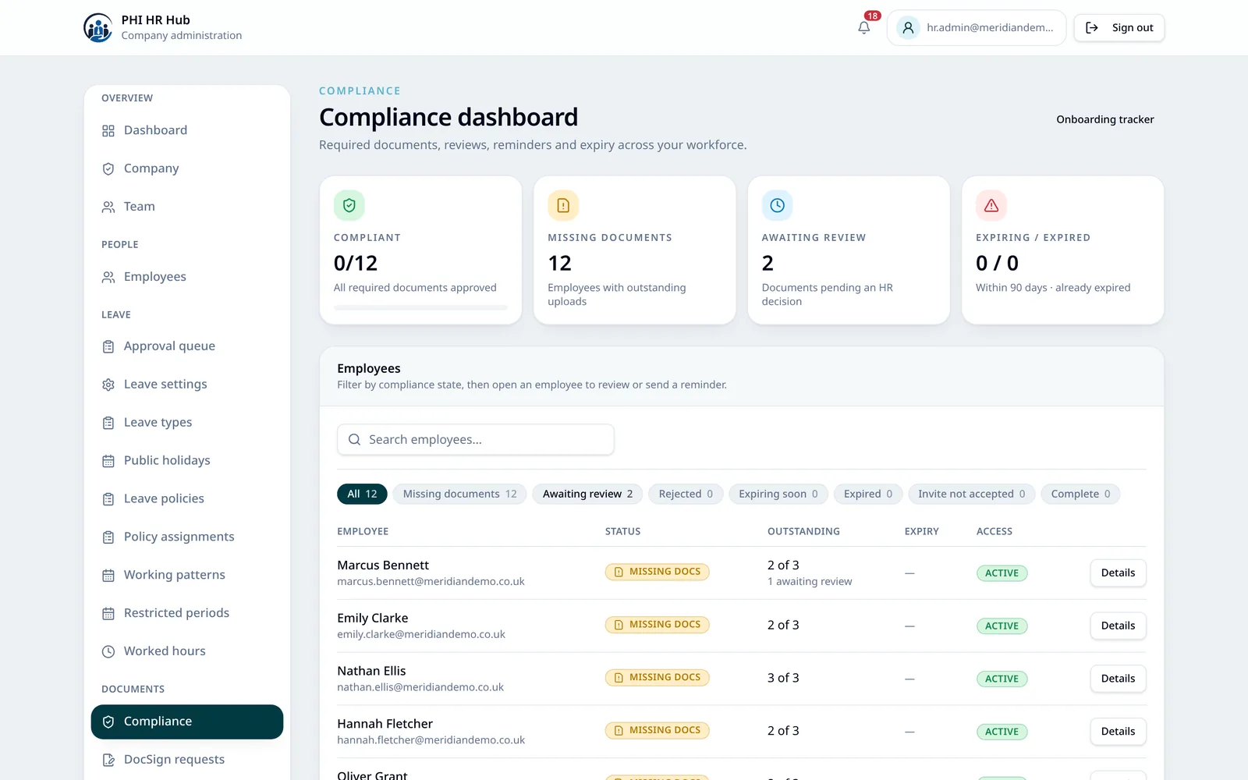Click the Missing Documents card file icon

[x=563, y=206]
